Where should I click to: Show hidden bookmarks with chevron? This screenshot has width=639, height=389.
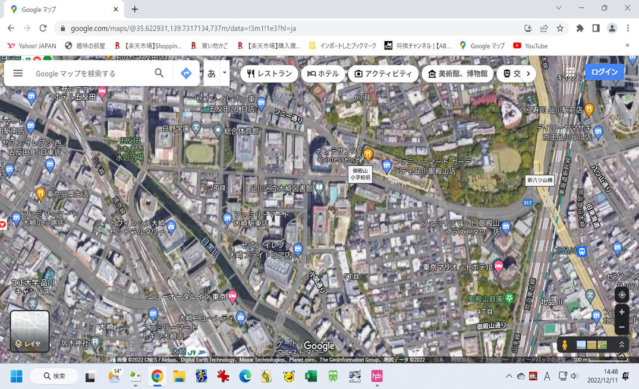627,46
